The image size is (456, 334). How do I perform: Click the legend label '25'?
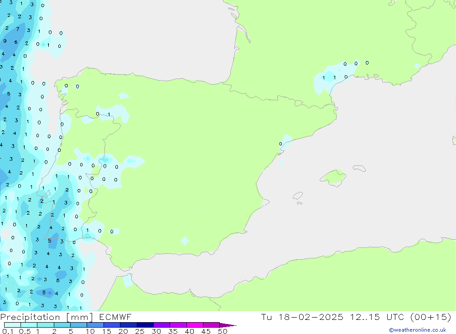click(140, 331)
